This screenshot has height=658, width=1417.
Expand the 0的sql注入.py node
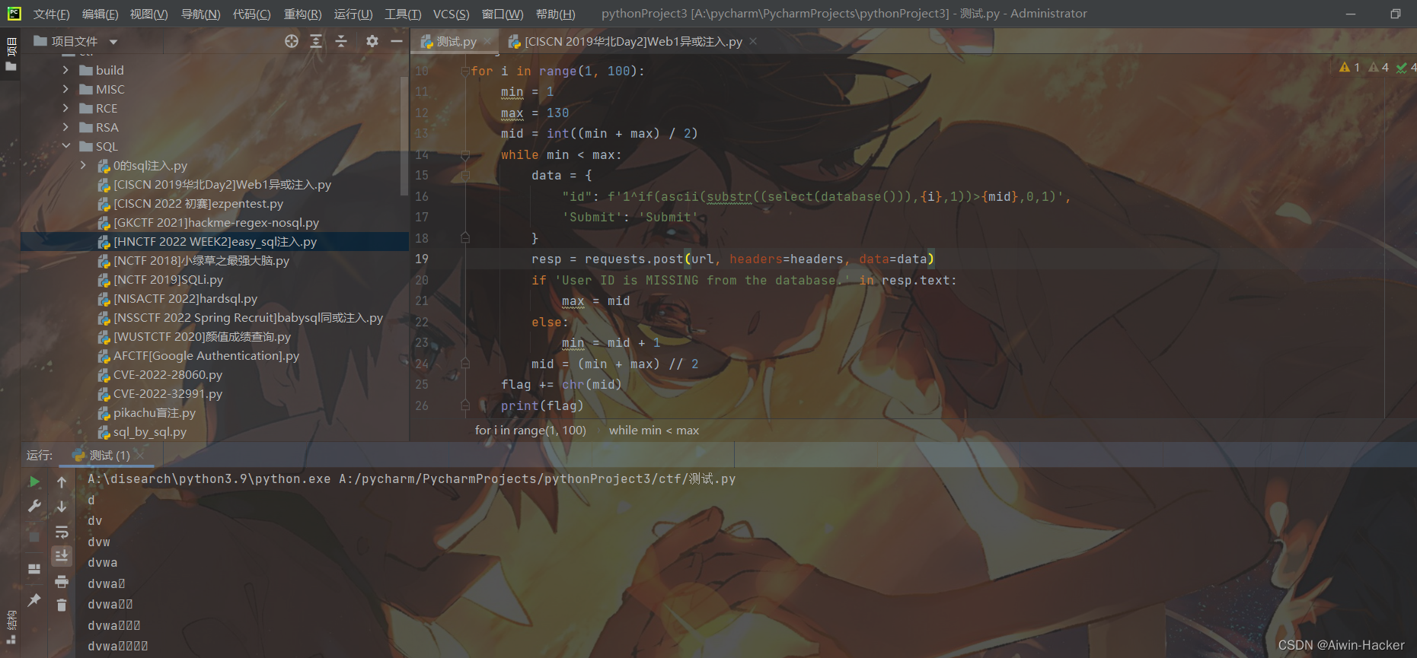pos(83,165)
